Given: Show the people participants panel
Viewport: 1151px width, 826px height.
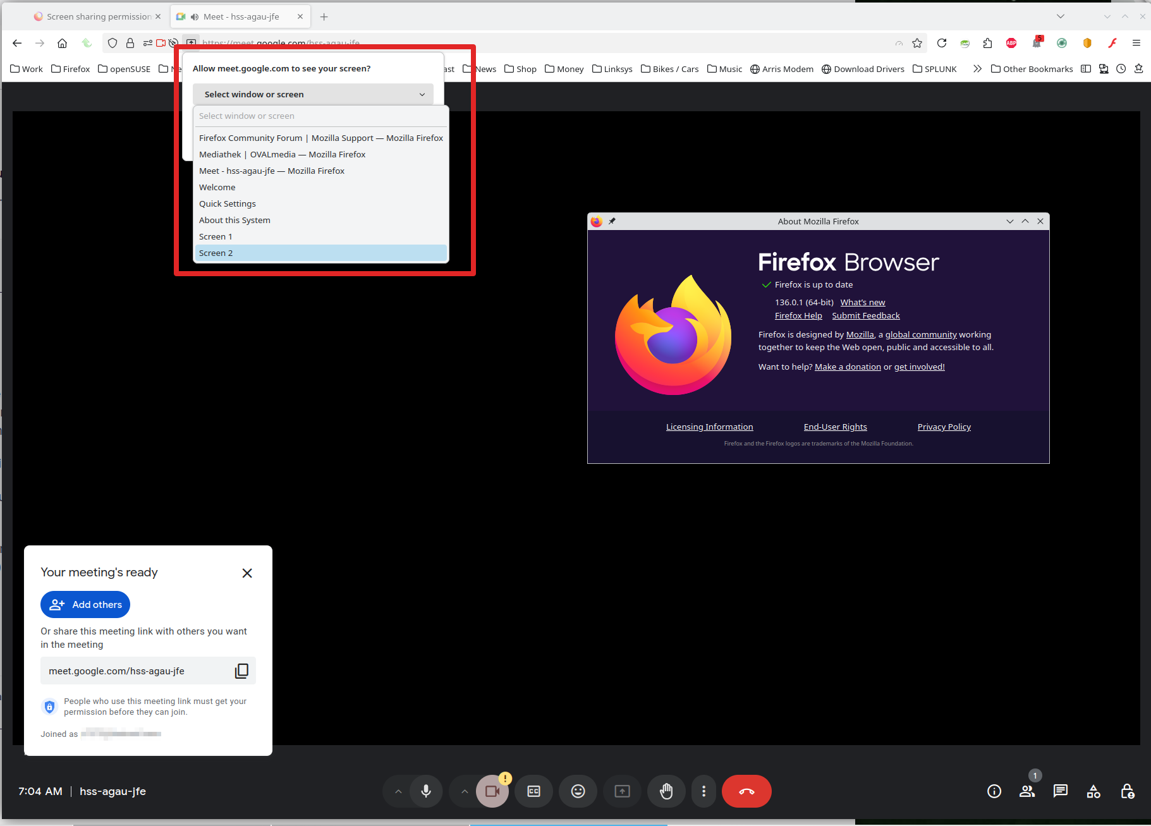Looking at the screenshot, I should point(1027,791).
